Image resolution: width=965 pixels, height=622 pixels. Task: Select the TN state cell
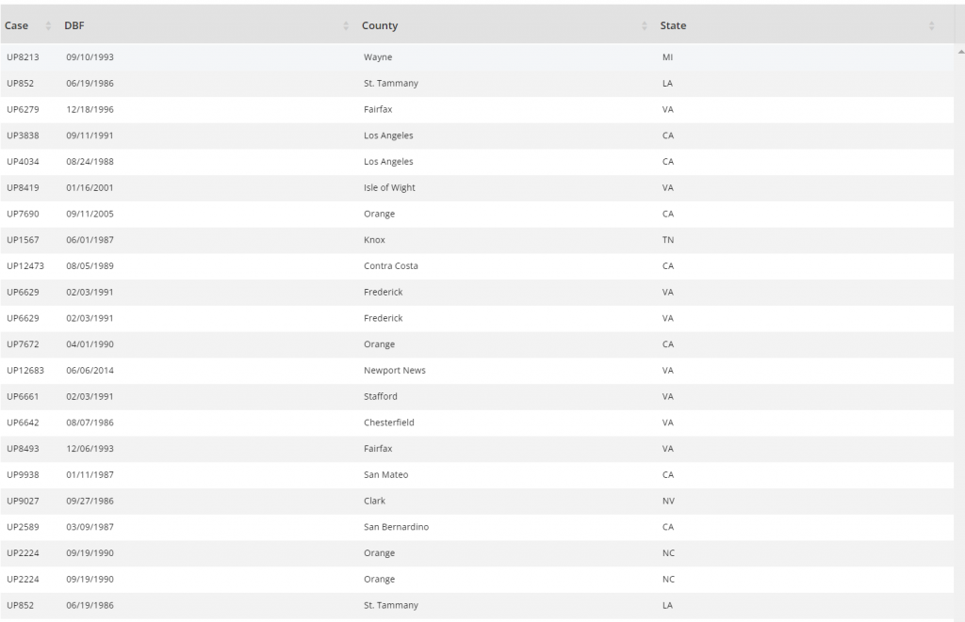[668, 240]
